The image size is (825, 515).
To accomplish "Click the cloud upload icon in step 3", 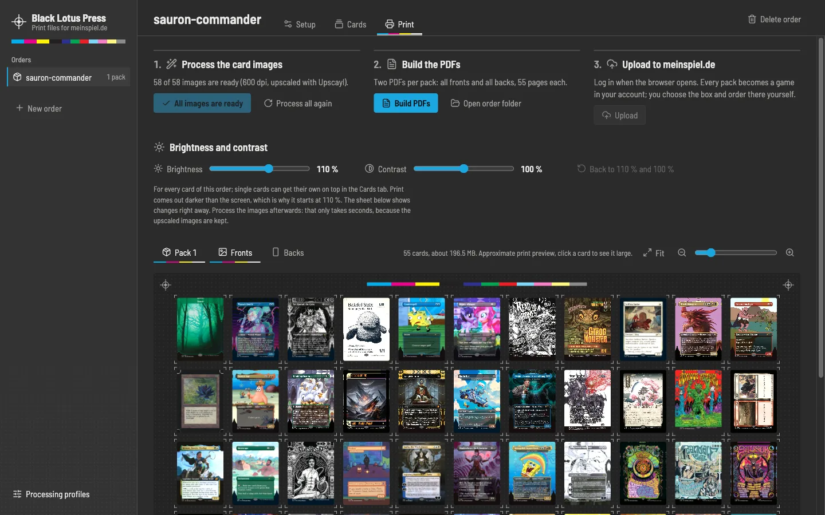I will tap(612, 64).
